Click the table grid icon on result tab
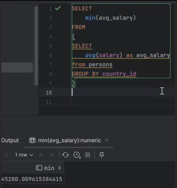Viewport: 177px width, 188px height. [x=32, y=140]
